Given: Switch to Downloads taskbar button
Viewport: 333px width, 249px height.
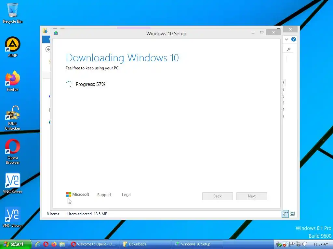Looking at the screenshot, I should pos(145,244).
